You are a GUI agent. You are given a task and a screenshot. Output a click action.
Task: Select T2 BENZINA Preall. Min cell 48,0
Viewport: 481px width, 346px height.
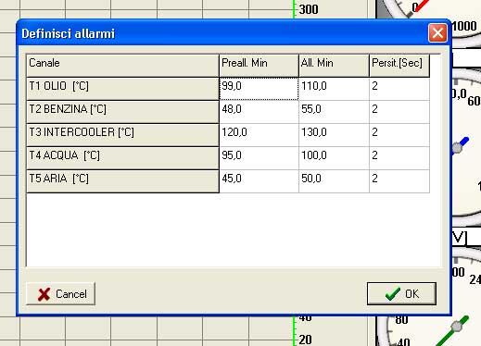[x=259, y=112]
